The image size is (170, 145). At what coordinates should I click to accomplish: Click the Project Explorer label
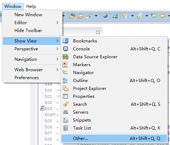click(90, 89)
